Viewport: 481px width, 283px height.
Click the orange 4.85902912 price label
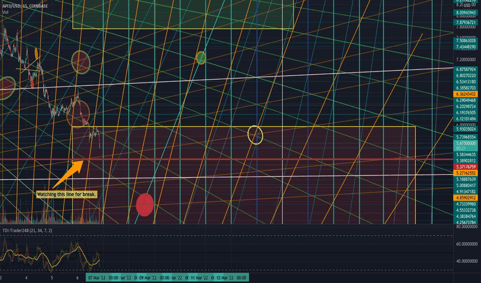[x=466, y=198]
